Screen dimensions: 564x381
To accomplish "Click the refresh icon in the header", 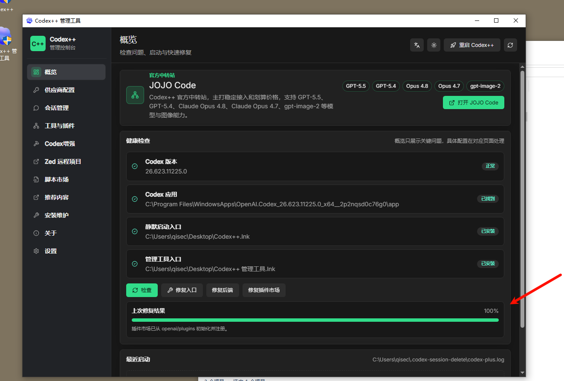I will pyautogui.click(x=510, y=45).
